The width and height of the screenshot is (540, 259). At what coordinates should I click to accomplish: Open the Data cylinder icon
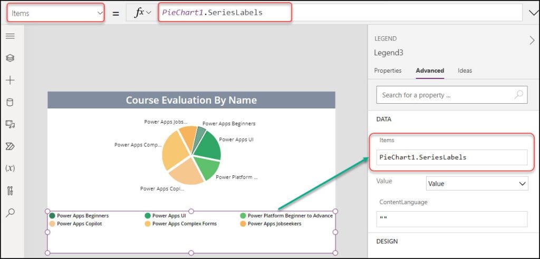11,102
